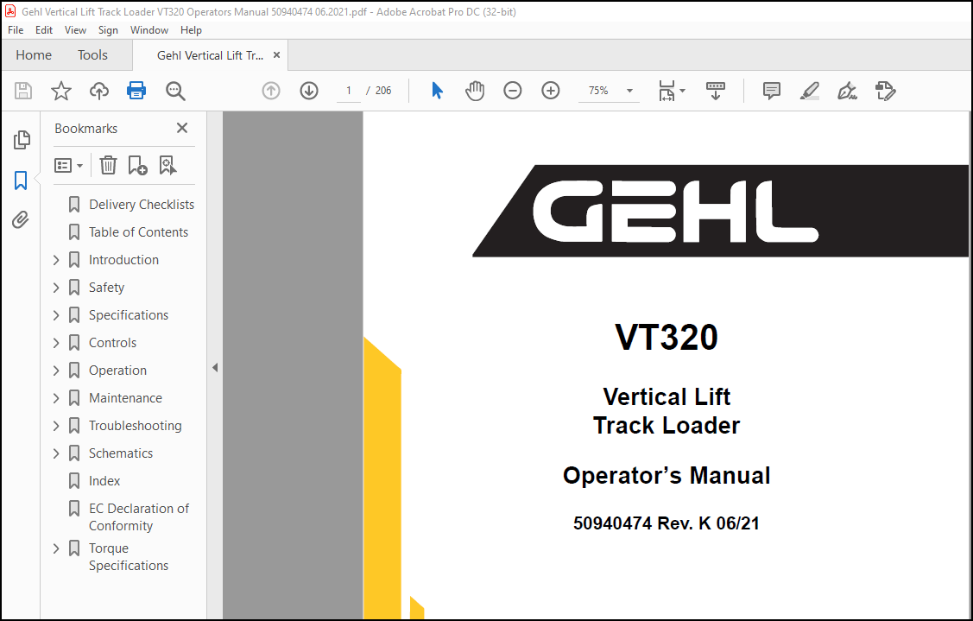Zoom out with minus button
973x621 pixels.
pos(513,91)
